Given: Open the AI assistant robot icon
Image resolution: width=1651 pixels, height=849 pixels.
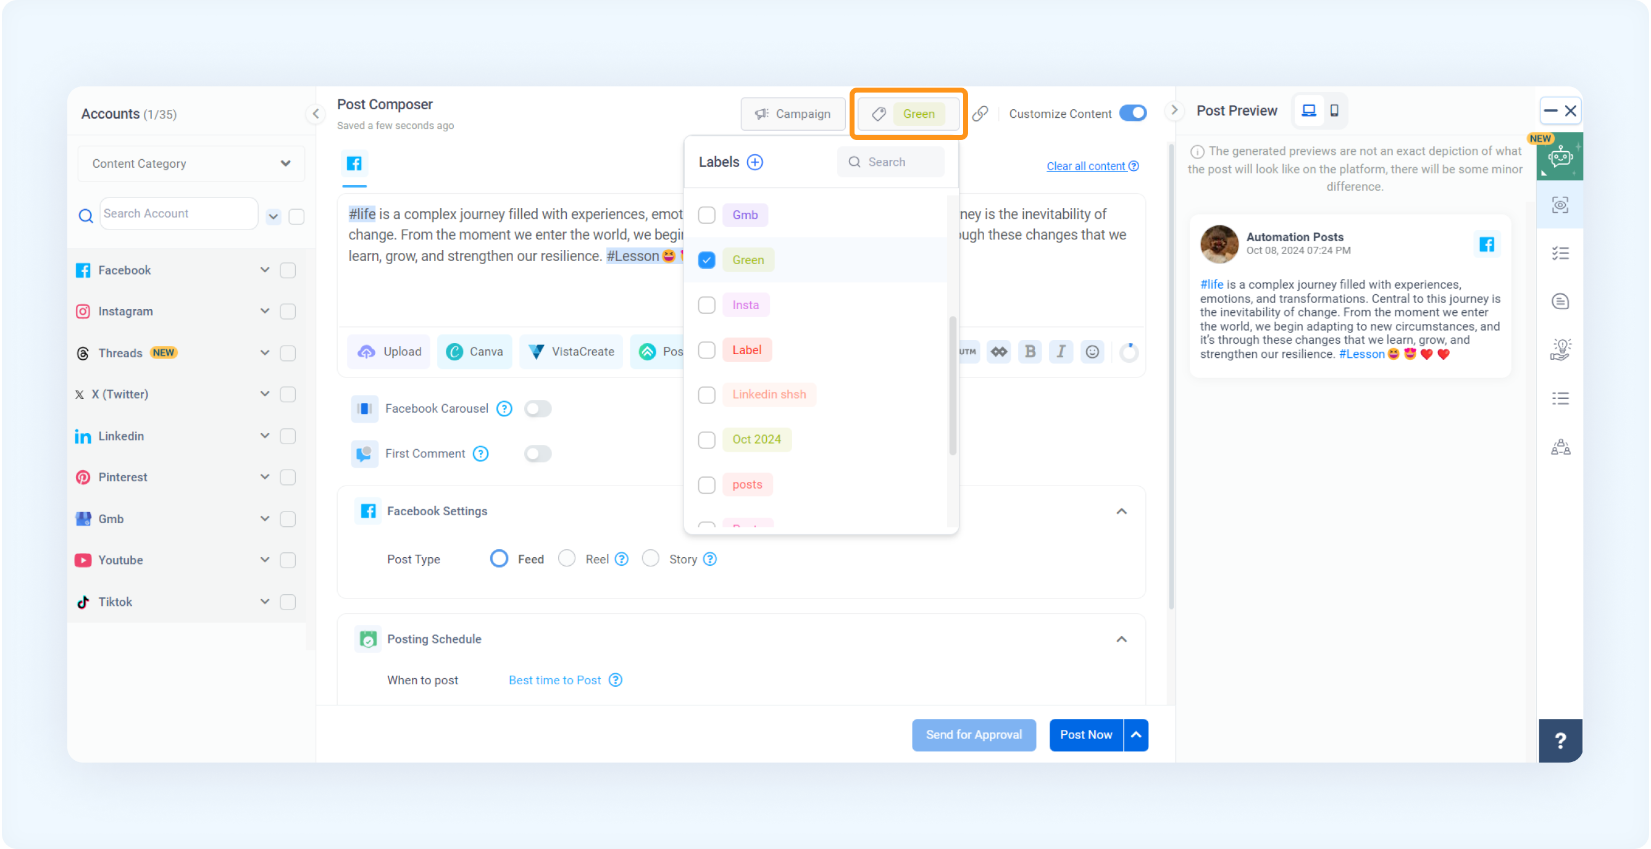Looking at the screenshot, I should pyautogui.click(x=1560, y=156).
